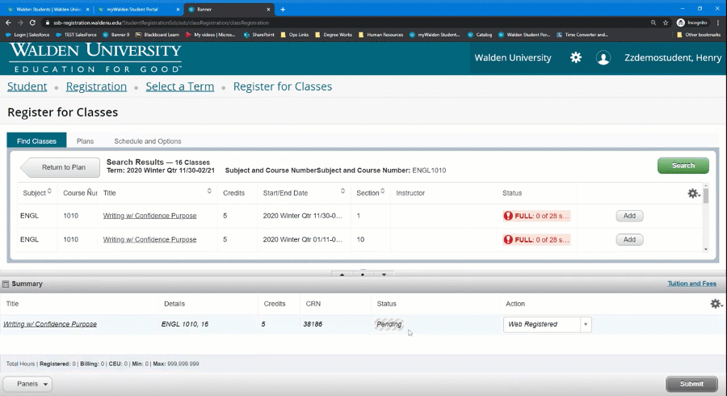Sort by Course Number column
The width and height of the screenshot is (727, 396).
[89, 190]
